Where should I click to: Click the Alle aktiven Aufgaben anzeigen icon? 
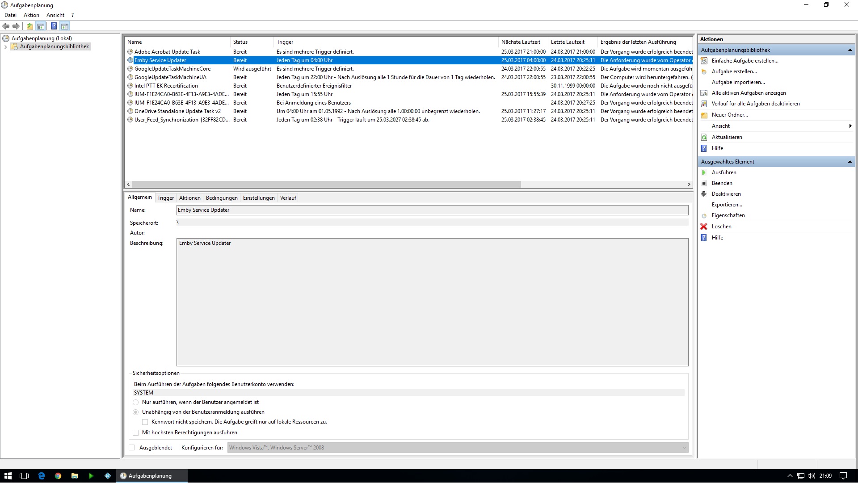click(704, 93)
